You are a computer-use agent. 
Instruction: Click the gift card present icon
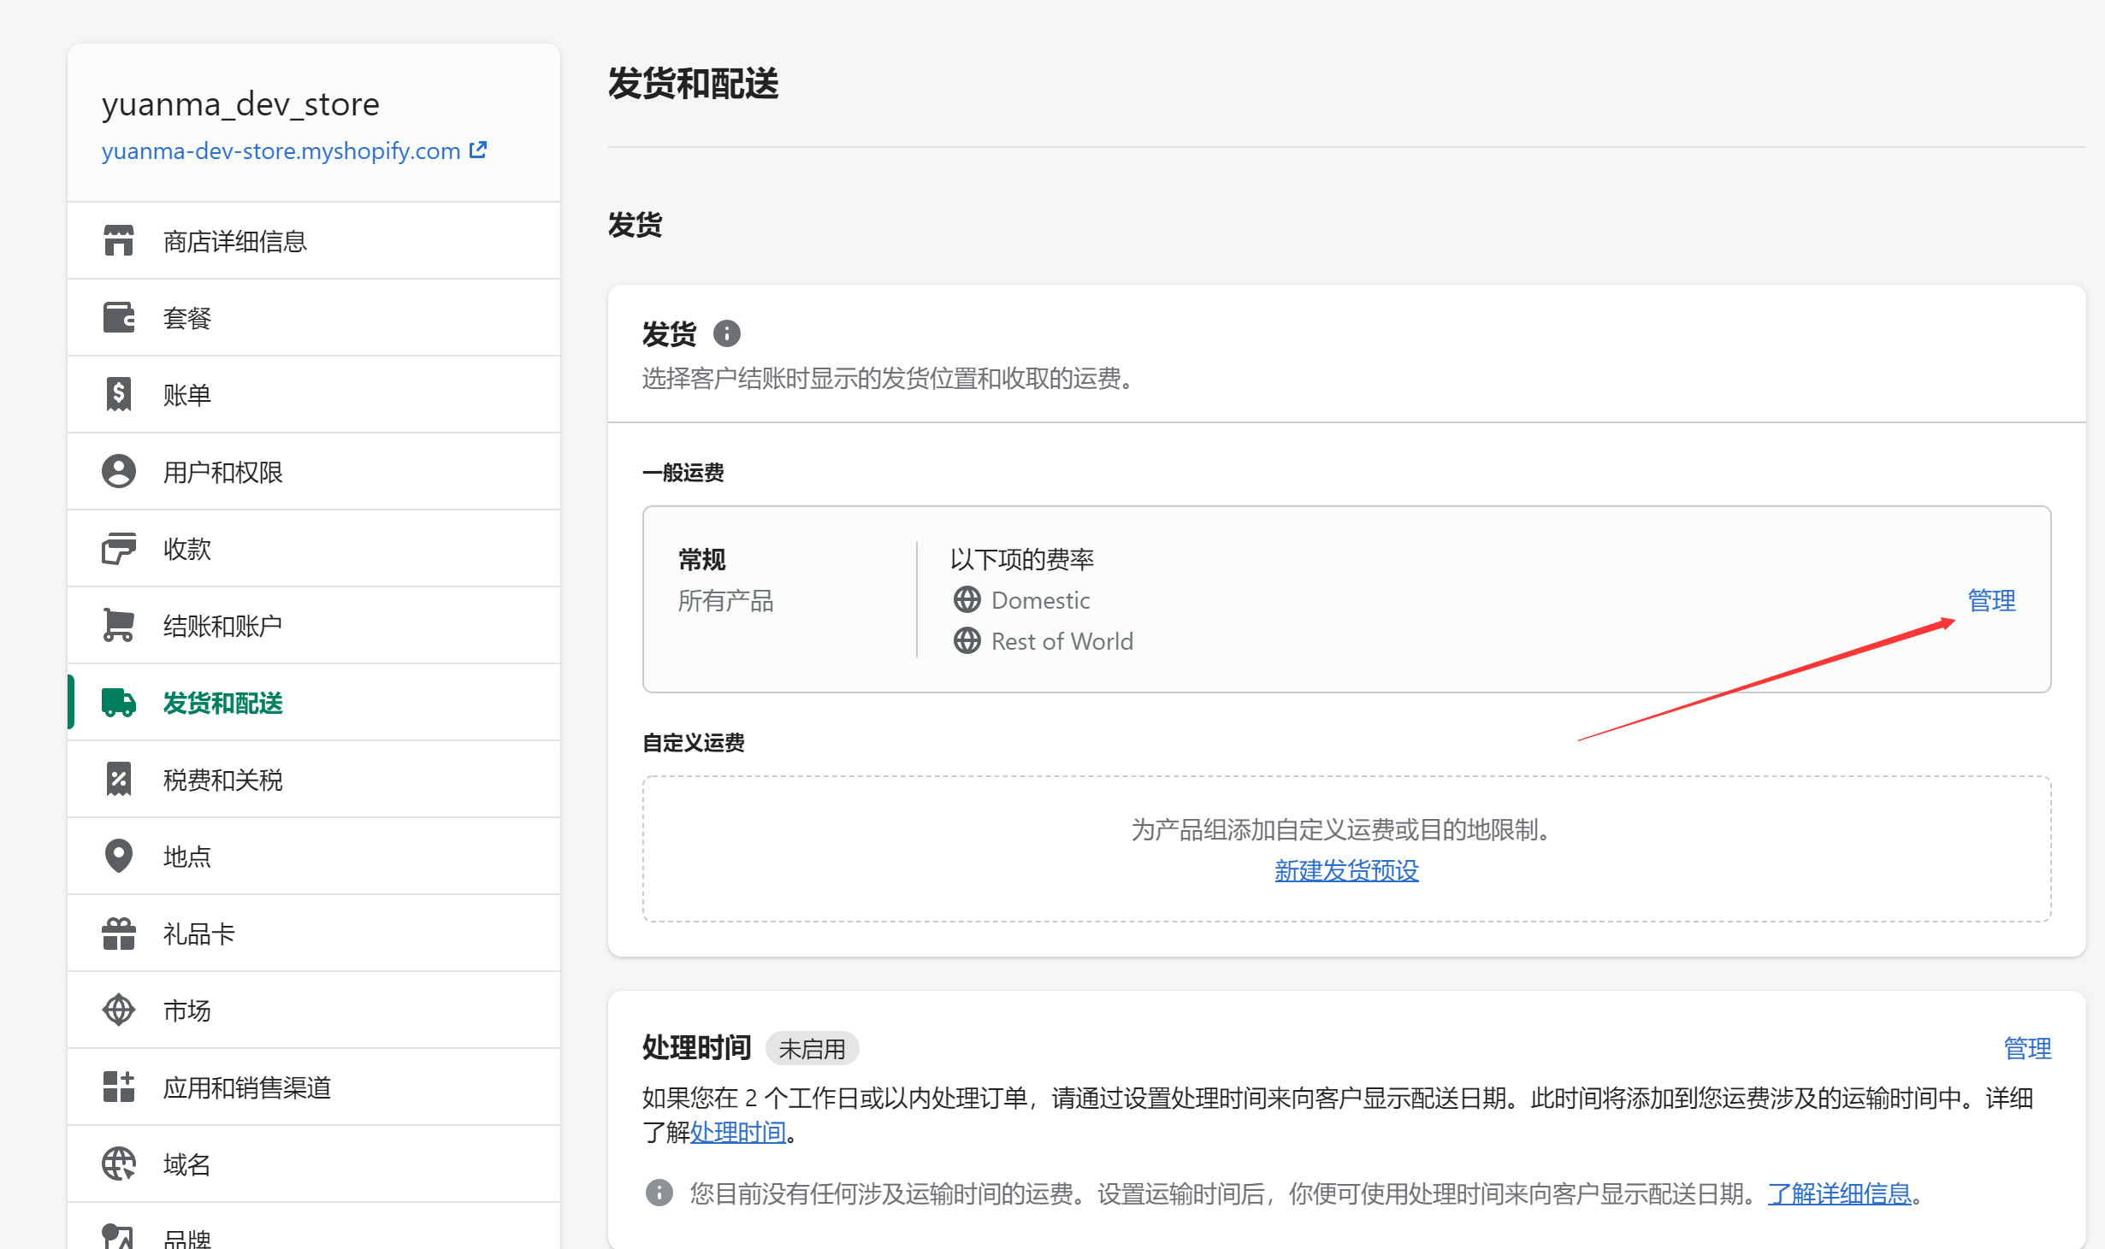point(119,933)
